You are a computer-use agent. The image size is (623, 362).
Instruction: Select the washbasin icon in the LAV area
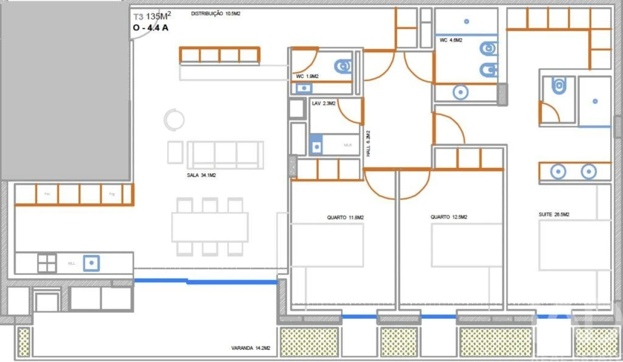316,146
